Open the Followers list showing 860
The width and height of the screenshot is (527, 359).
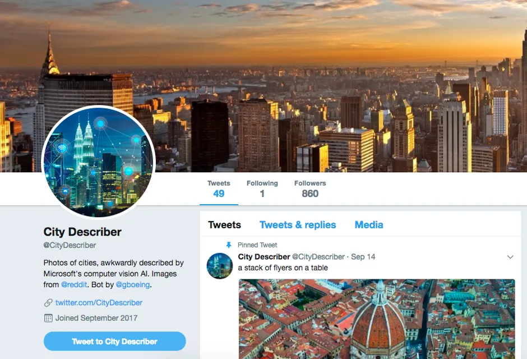click(310, 189)
